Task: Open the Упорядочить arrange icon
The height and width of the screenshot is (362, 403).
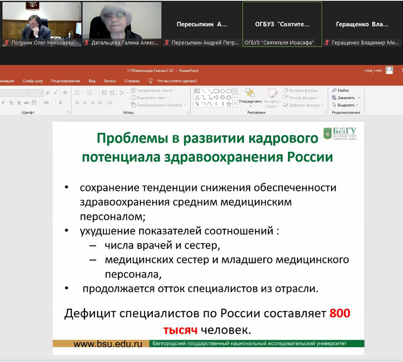Action: coord(250,93)
